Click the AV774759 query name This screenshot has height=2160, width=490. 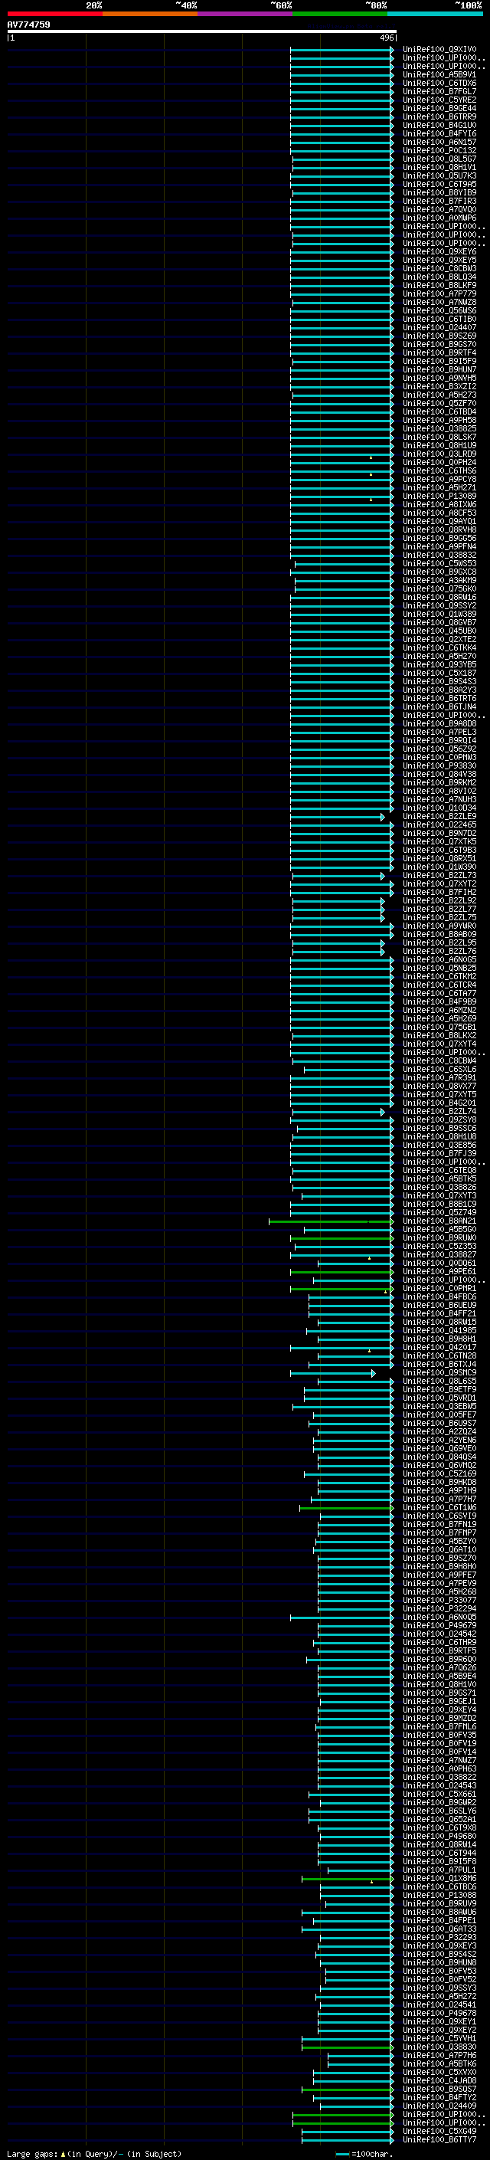pos(28,25)
